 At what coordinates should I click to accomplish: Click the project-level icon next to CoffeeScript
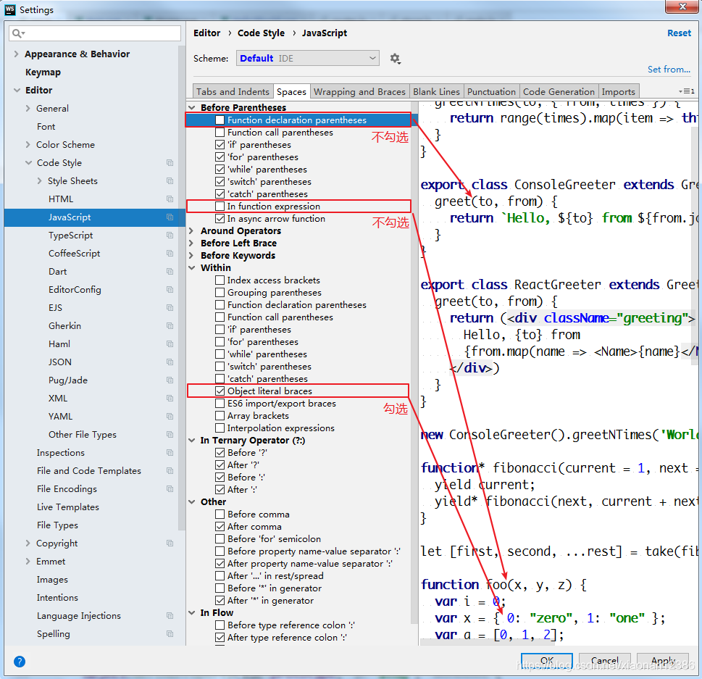click(170, 254)
